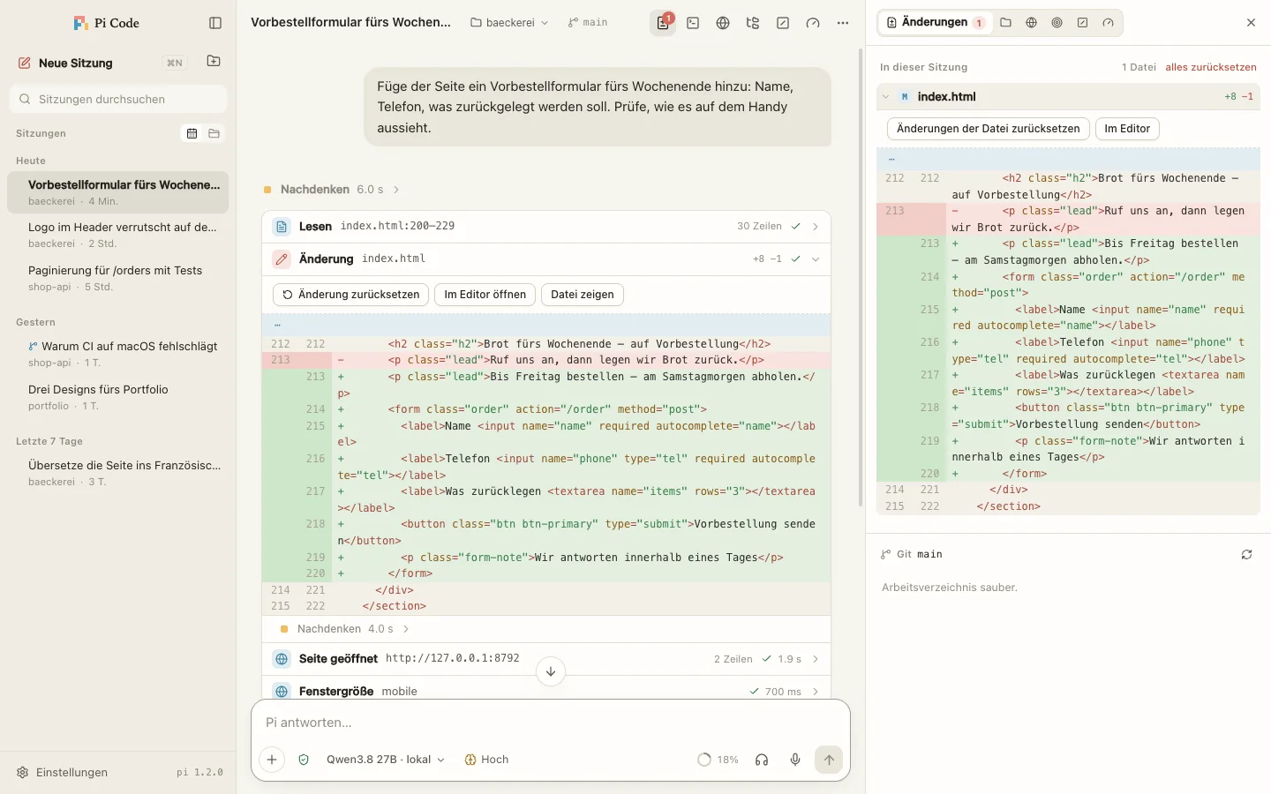Refresh the Git main status
The width and height of the screenshot is (1271, 794).
1246,554
